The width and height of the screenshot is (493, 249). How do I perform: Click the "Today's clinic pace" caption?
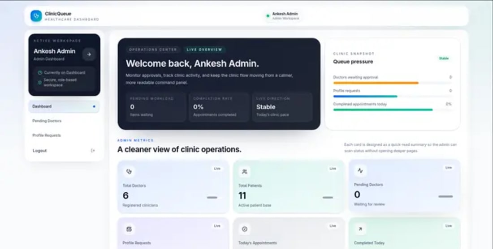(x=272, y=115)
